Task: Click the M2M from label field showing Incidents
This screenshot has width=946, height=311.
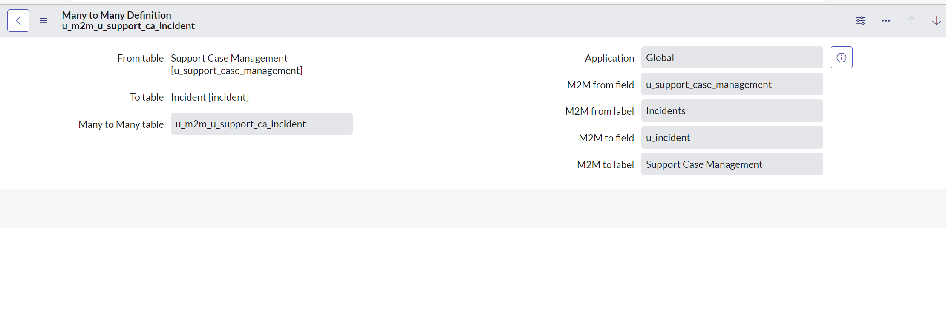Action: pyautogui.click(x=732, y=110)
